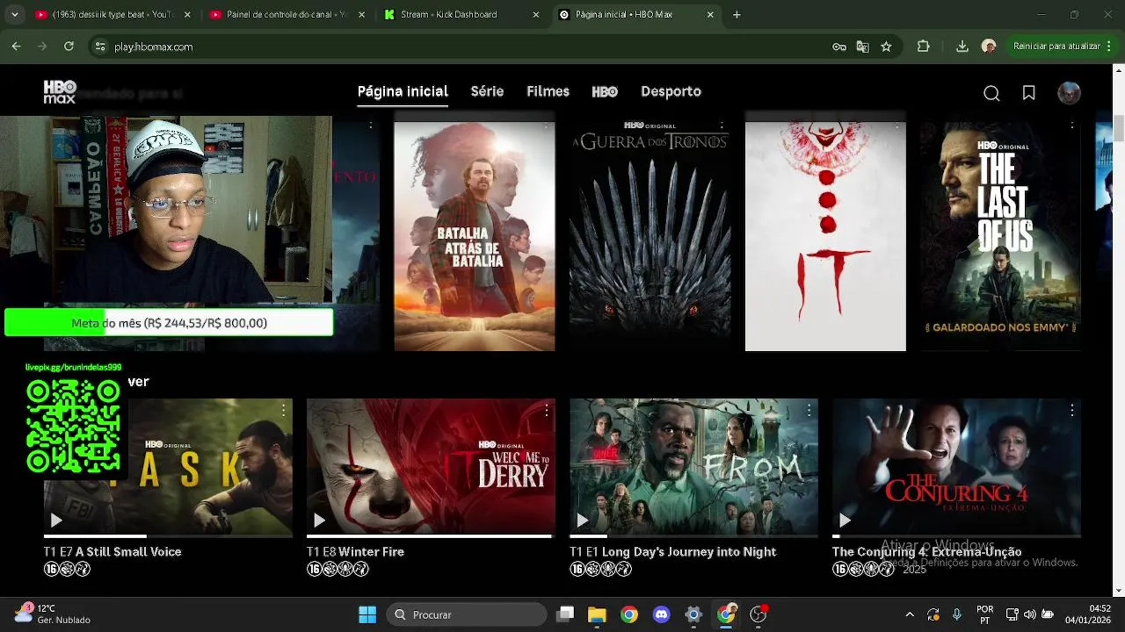Close YouTube dessiik type beat tab
The height and width of the screenshot is (632, 1125).
pyautogui.click(x=187, y=15)
